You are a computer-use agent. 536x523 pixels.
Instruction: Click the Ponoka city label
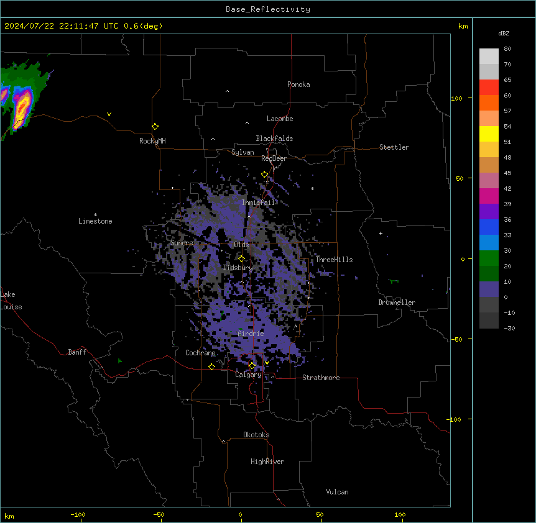(298, 84)
